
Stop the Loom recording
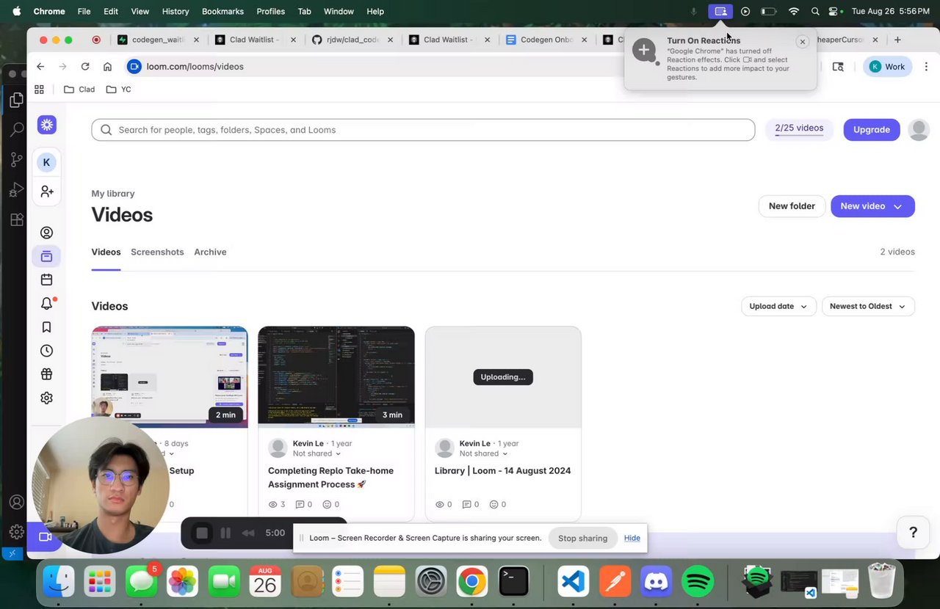tap(202, 533)
